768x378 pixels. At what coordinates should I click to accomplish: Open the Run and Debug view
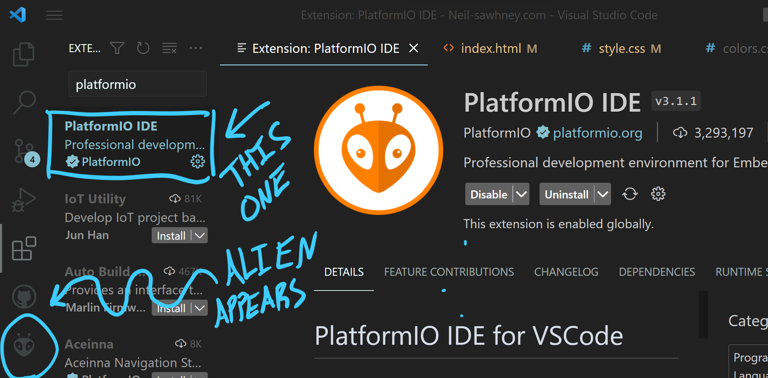point(23,200)
